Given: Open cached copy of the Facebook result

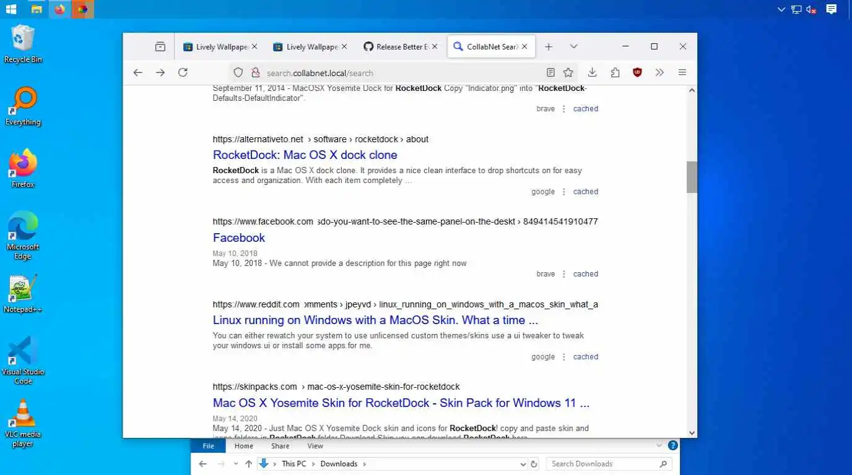Looking at the screenshot, I should pyautogui.click(x=586, y=274).
